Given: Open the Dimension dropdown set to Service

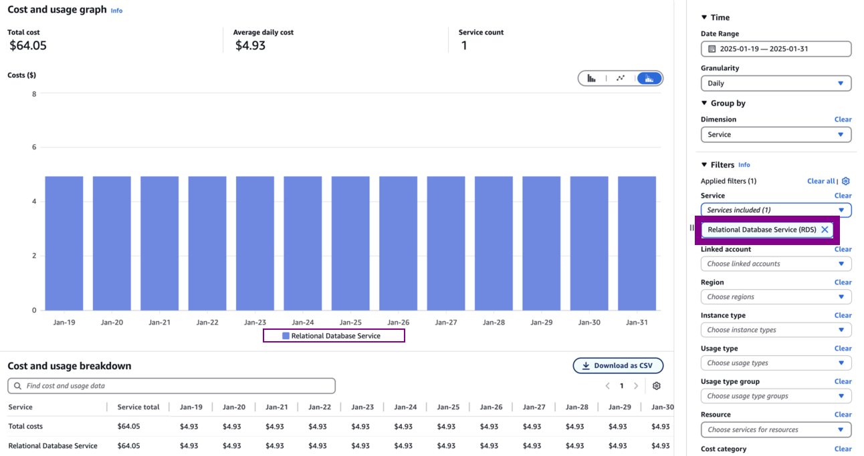Looking at the screenshot, I should point(776,135).
